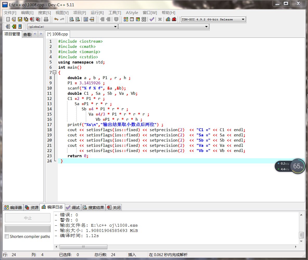Click the left arrow on project panel tabs
The image size is (308, 260).
tap(35, 34)
